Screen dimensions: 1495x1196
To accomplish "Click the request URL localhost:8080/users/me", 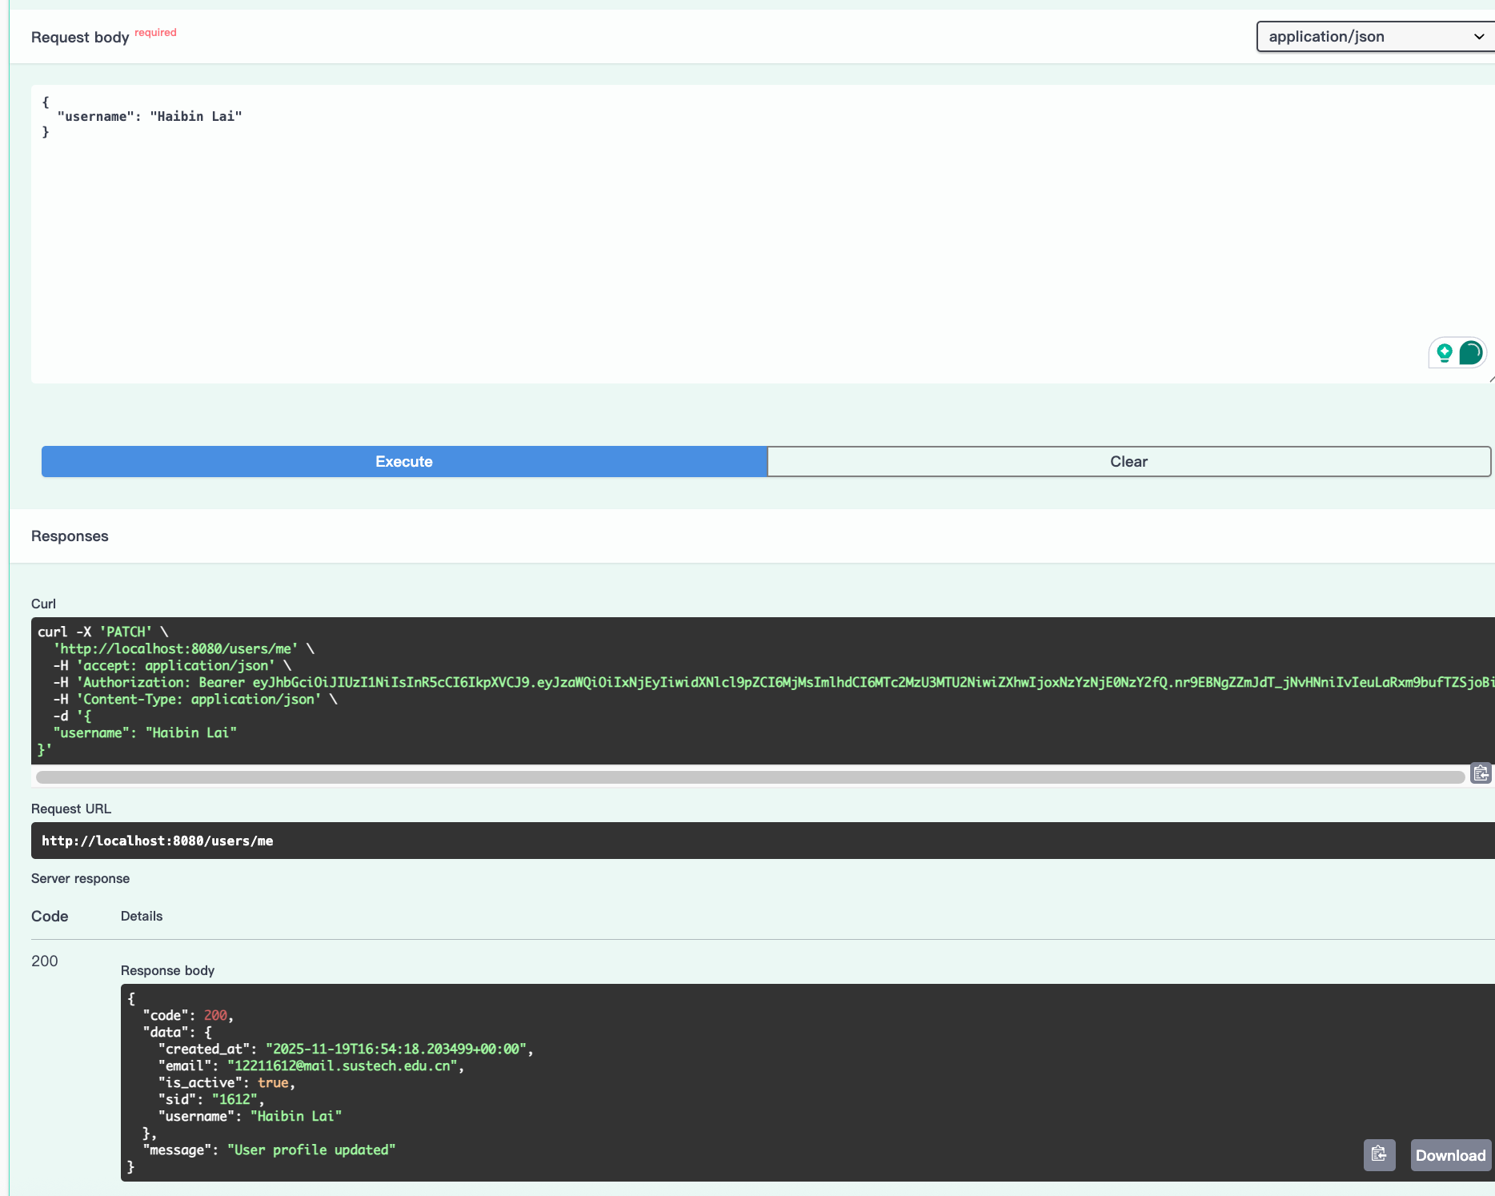I will click(x=158, y=841).
